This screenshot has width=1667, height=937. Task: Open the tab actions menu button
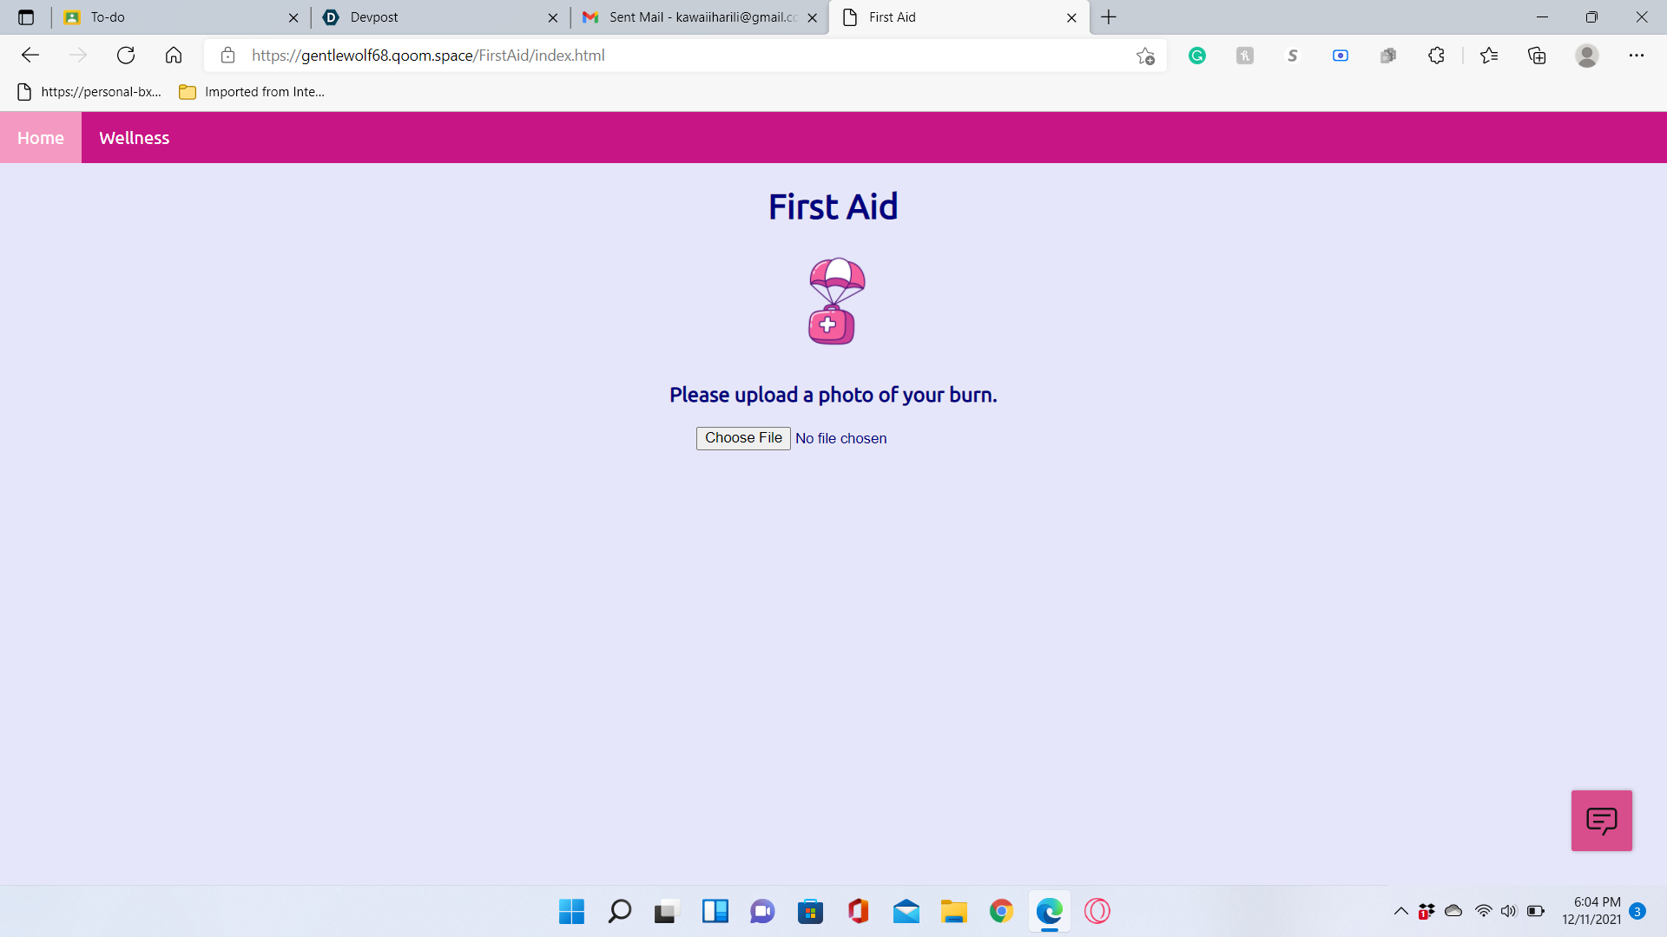point(26,17)
